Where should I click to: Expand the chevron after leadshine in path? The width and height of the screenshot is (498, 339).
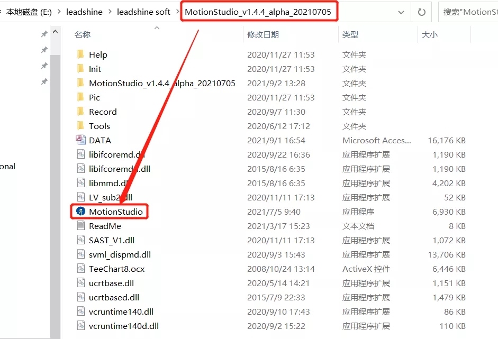pos(110,12)
